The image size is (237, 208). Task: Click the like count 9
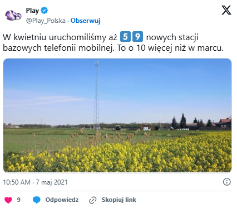tap(18, 200)
